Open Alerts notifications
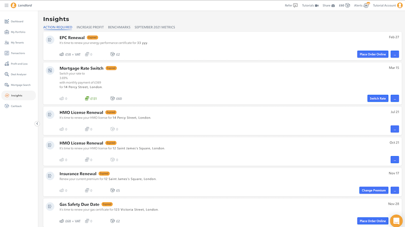405x227 pixels. (x=362, y=5)
